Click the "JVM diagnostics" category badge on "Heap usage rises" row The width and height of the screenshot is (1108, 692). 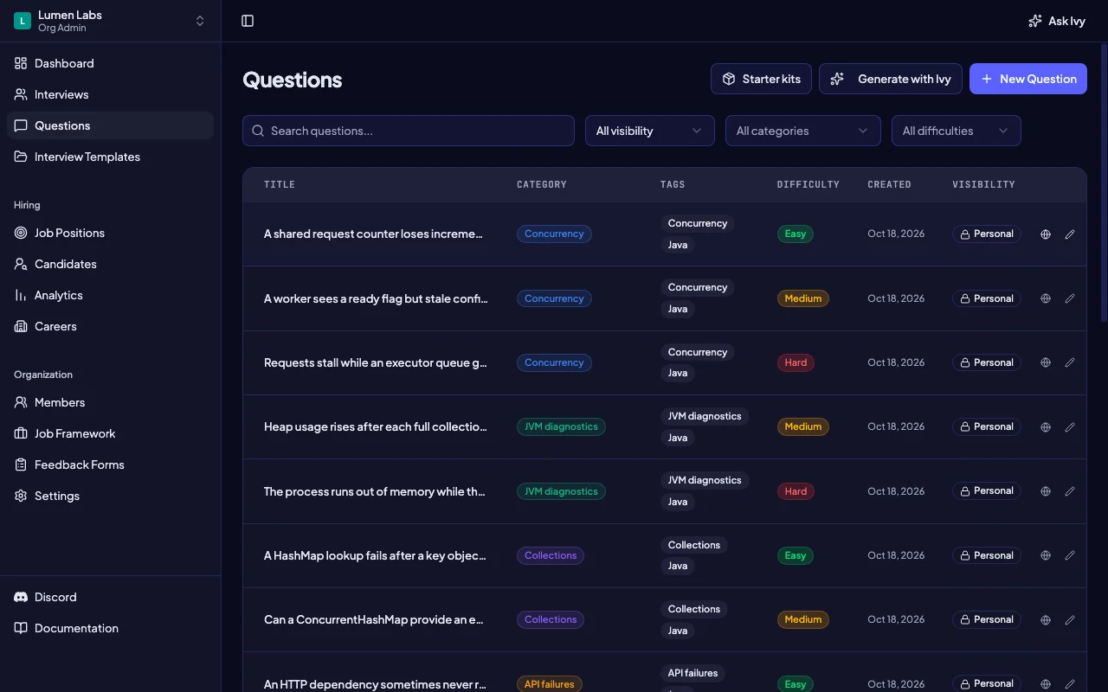561,426
